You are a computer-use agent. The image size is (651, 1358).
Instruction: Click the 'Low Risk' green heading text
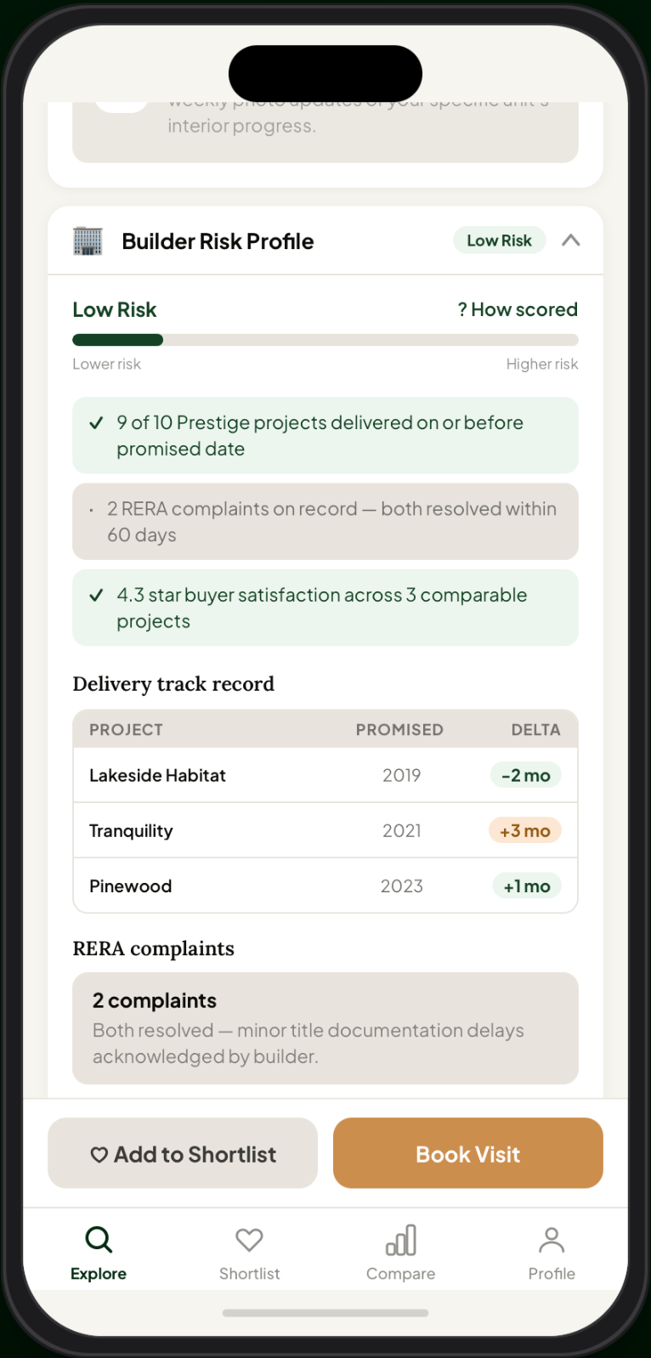pyautogui.click(x=115, y=309)
